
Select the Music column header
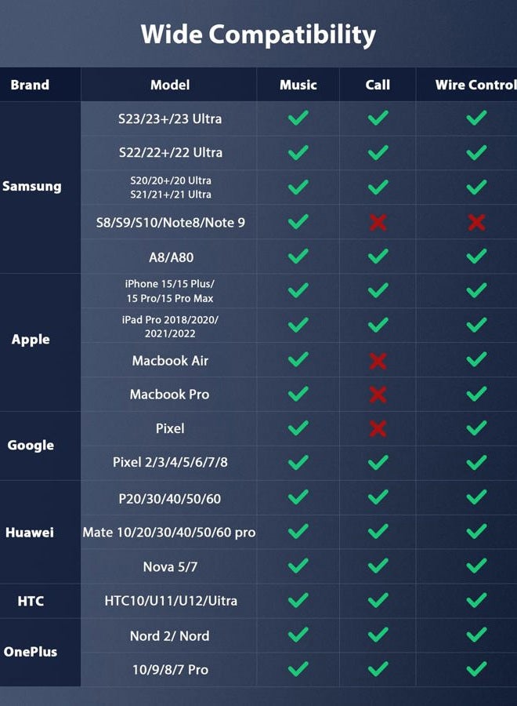298,85
